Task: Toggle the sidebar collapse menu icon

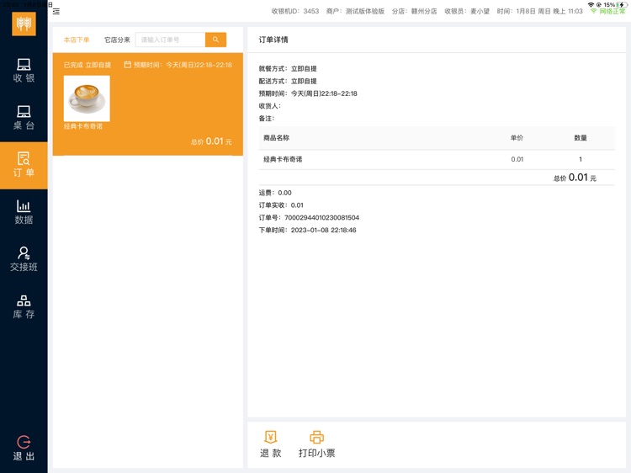Action: (56, 12)
